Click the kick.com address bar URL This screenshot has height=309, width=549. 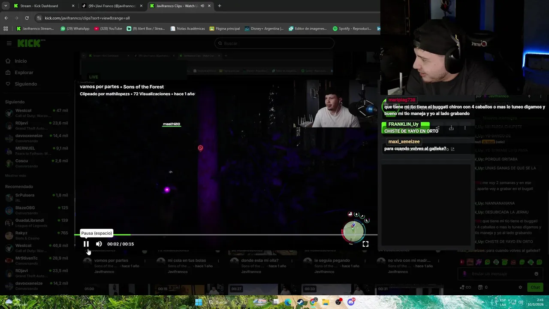click(x=87, y=18)
